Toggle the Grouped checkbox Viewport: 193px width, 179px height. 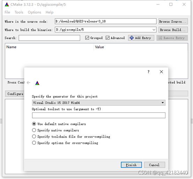pos(87,38)
